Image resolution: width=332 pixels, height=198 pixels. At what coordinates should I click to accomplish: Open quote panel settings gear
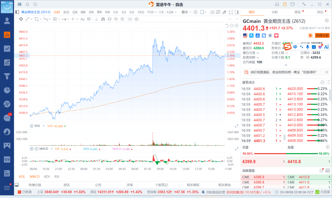(327, 21)
